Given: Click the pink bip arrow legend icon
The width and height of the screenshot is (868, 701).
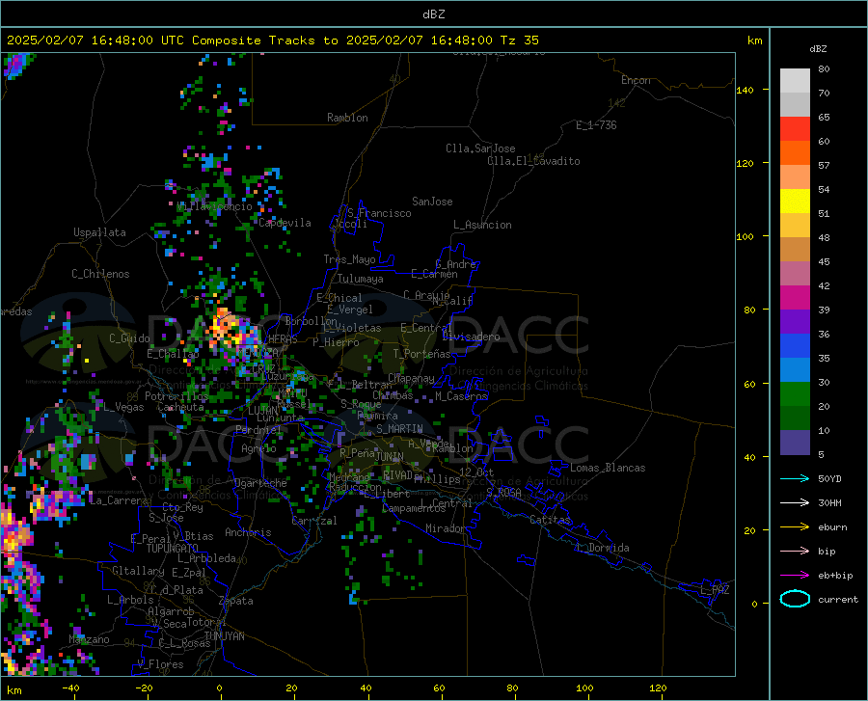Looking at the screenshot, I should pyautogui.click(x=795, y=551).
